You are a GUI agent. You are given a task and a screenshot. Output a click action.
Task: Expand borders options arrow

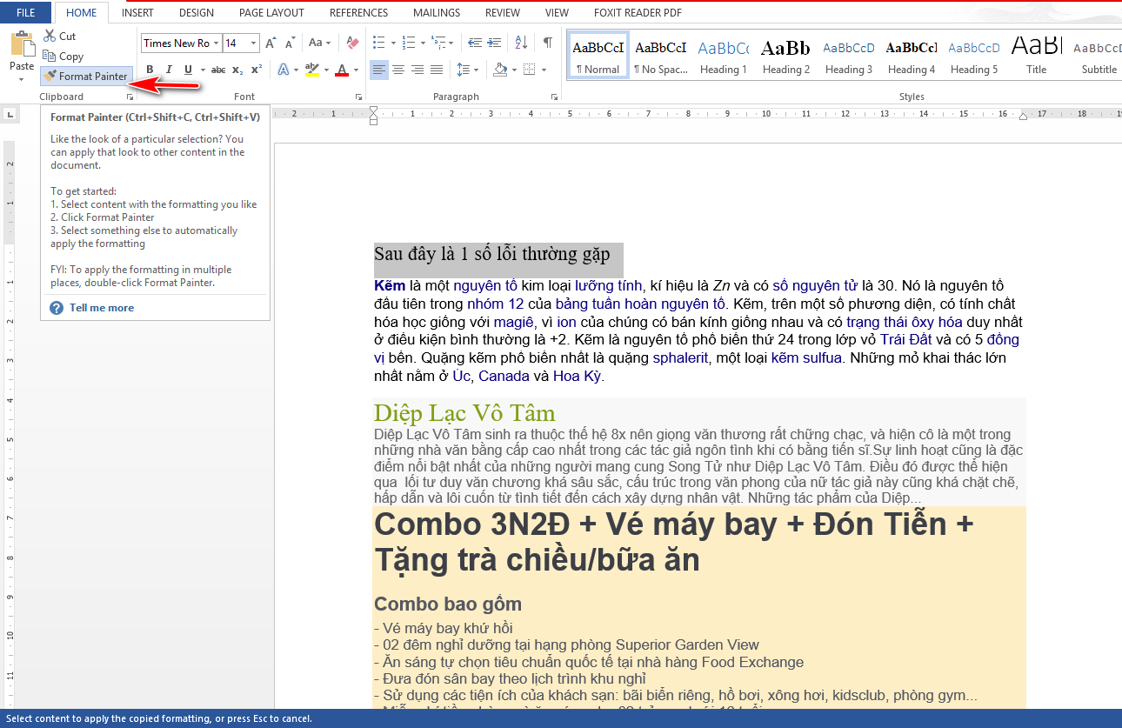click(544, 70)
